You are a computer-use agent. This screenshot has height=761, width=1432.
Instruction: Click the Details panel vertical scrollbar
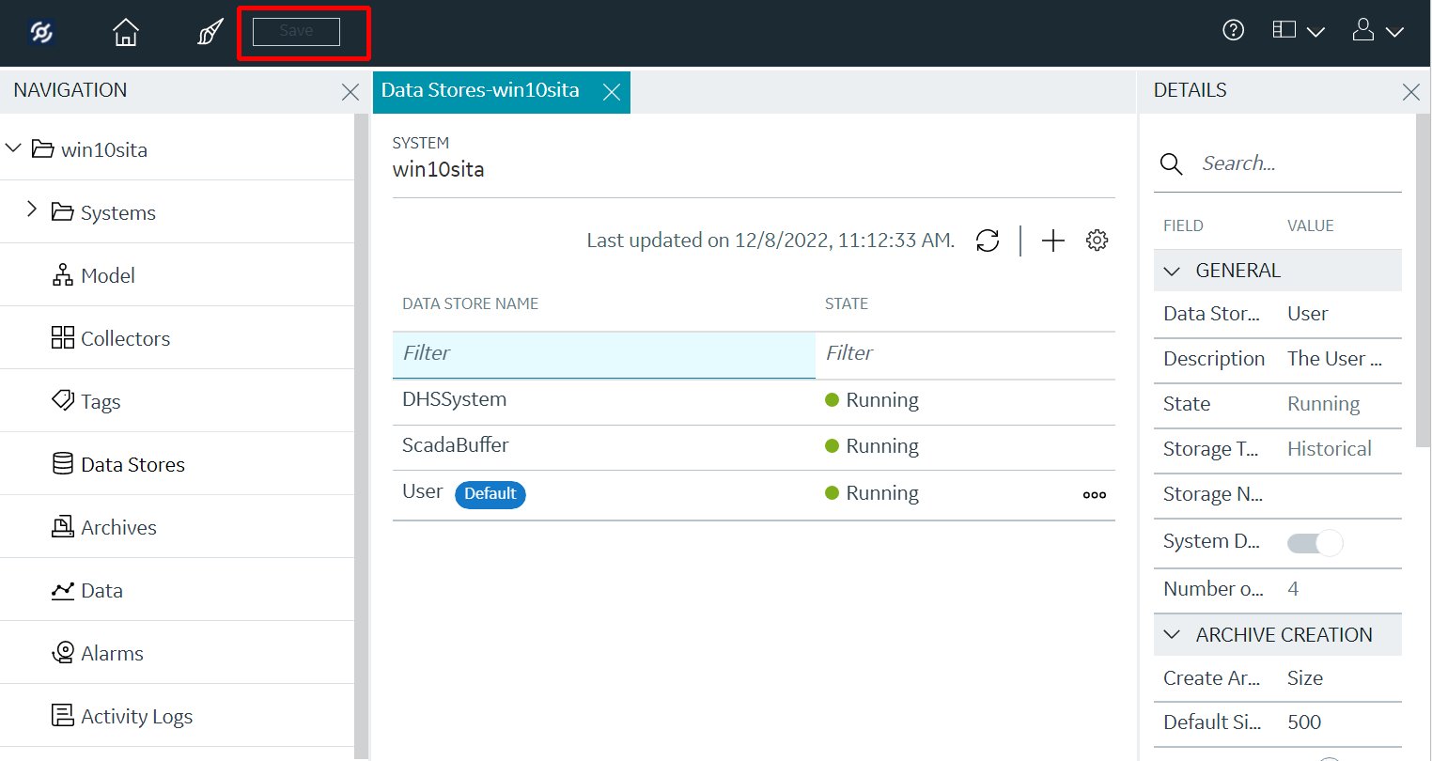click(x=1423, y=280)
